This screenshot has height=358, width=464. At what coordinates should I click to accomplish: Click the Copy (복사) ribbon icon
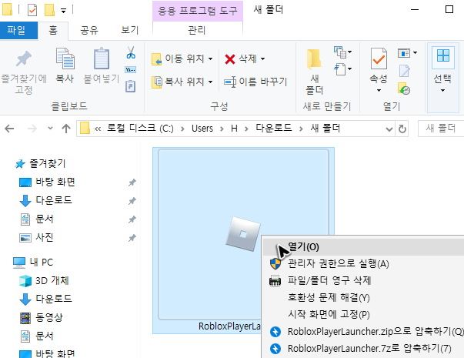coord(65,59)
